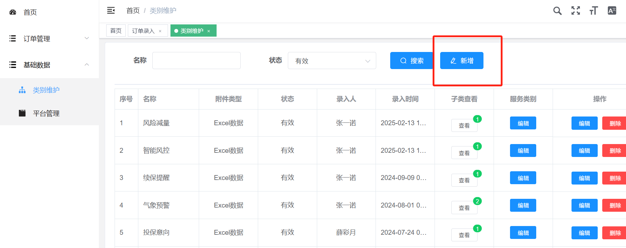This screenshot has height=248, width=626.
Task: Delete the 风险减量 row with 删除
Action: 614,123
